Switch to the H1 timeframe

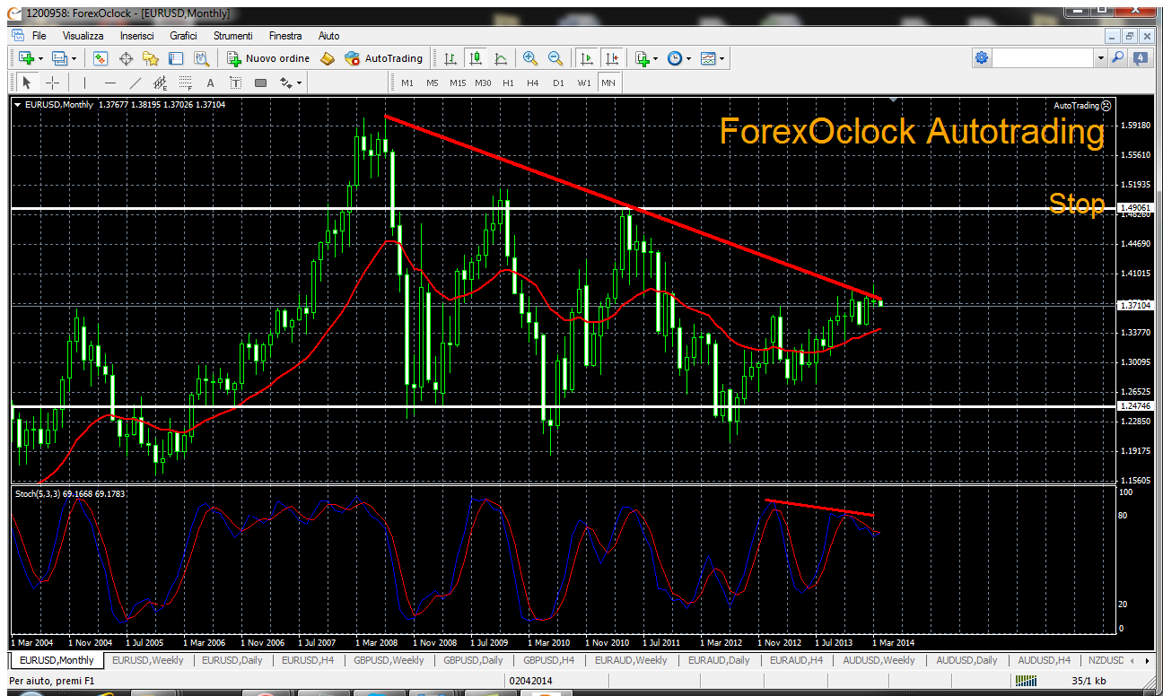coord(508,83)
